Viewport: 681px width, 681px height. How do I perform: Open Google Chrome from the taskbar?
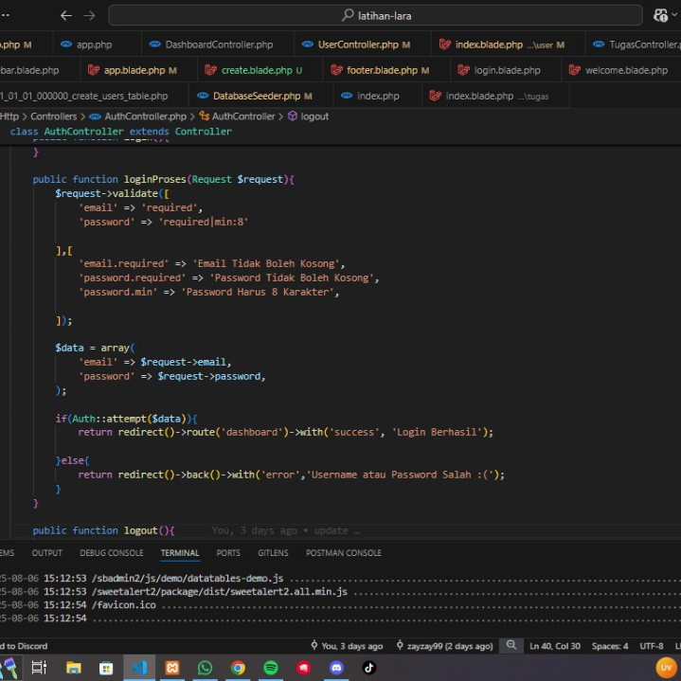coord(238,668)
